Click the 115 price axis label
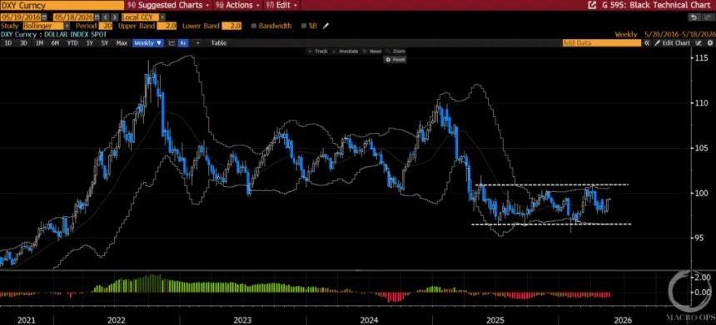The width and height of the screenshot is (716, 325). click(x=701, y=58)
